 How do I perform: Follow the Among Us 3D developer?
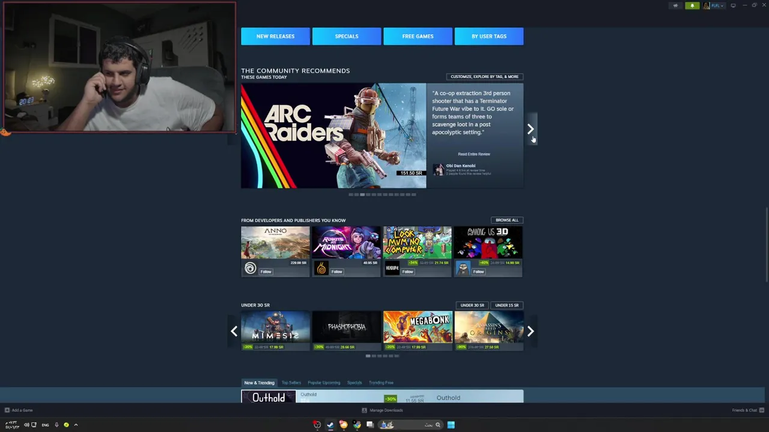coord(478,272)
